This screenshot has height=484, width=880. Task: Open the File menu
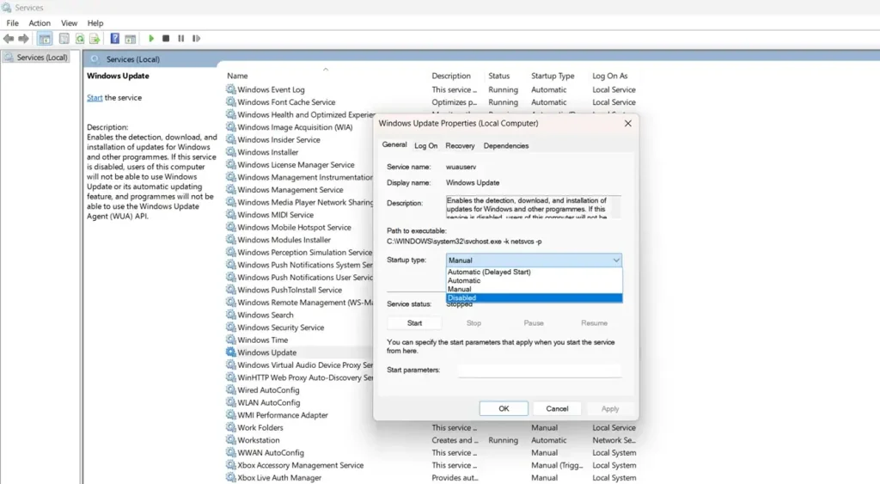coord(12,23)
